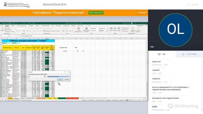Click OK in the dialog
This screenshot has width=203, height=114.
(x=60, y=79)
